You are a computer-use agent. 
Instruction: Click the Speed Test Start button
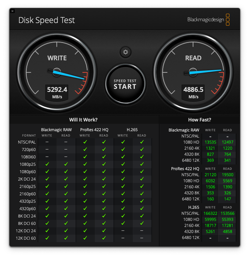click(x=125, y=84)
